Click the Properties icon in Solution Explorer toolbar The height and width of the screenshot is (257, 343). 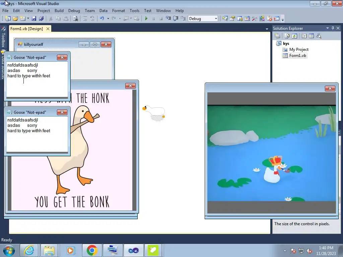click(x=277, y=36)
